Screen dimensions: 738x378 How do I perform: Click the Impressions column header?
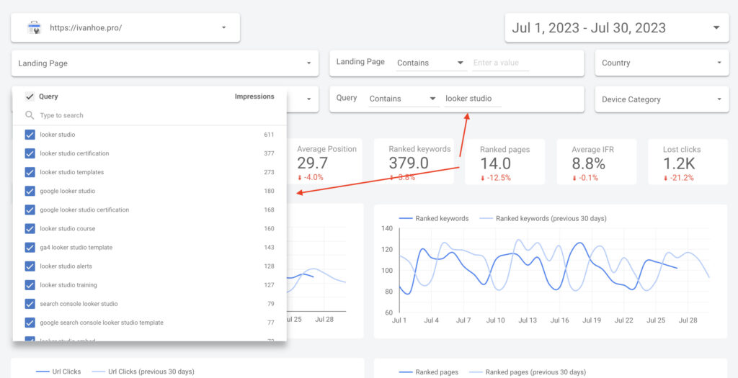click(x=254, y=96)
